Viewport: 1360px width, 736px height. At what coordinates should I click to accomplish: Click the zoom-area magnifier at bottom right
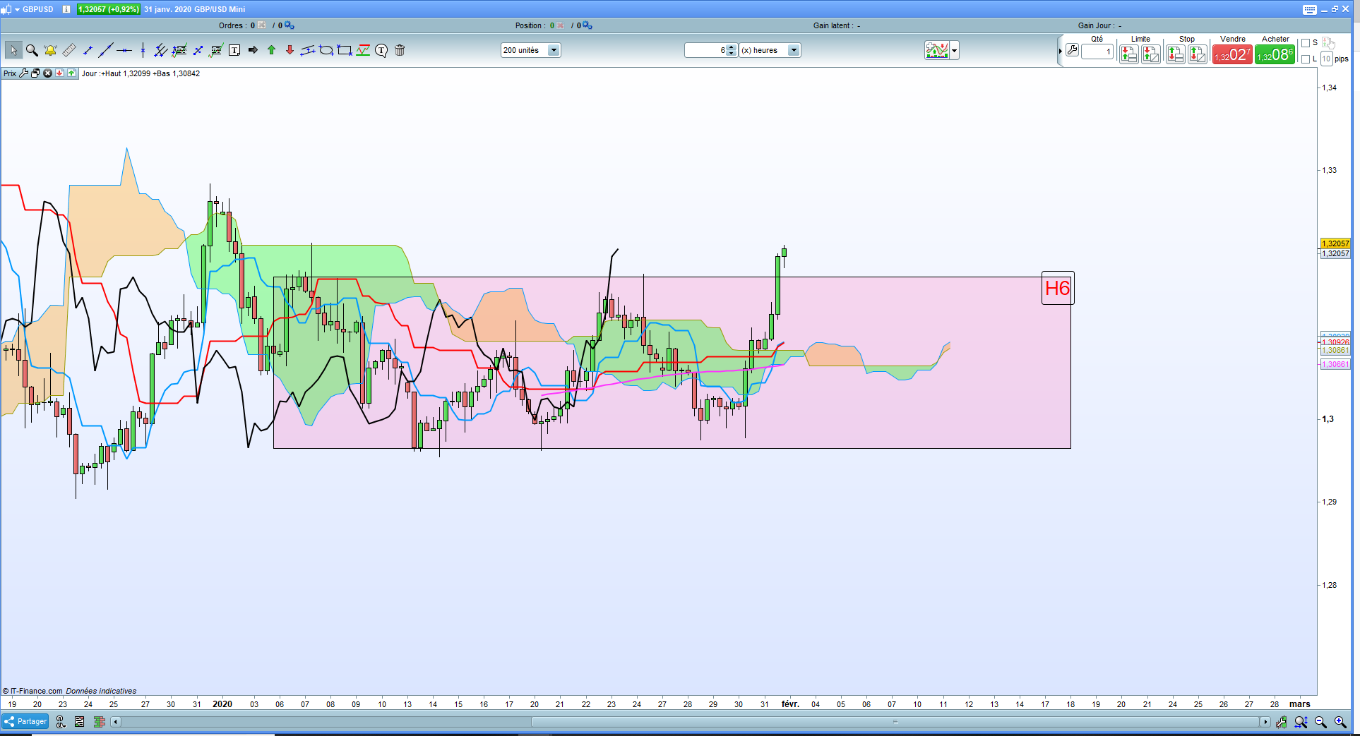pyautogui.click(x=1301, y=722)
